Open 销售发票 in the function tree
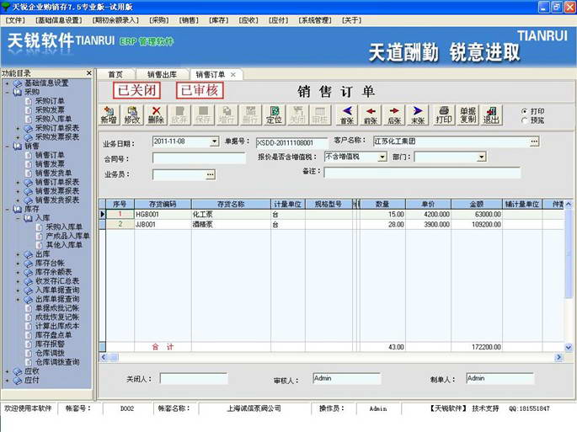The height and width of the screenshot is (432, 577). coord(50,163)
